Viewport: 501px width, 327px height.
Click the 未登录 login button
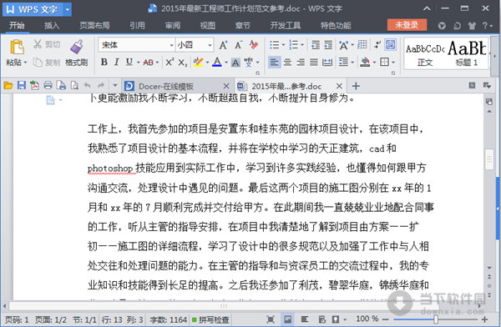407,25
